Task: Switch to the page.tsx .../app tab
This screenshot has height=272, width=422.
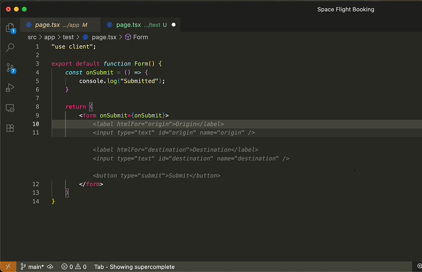Action: (x=57, y=25)
